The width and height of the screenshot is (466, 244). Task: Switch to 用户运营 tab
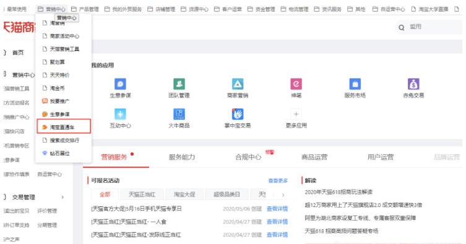381,157
